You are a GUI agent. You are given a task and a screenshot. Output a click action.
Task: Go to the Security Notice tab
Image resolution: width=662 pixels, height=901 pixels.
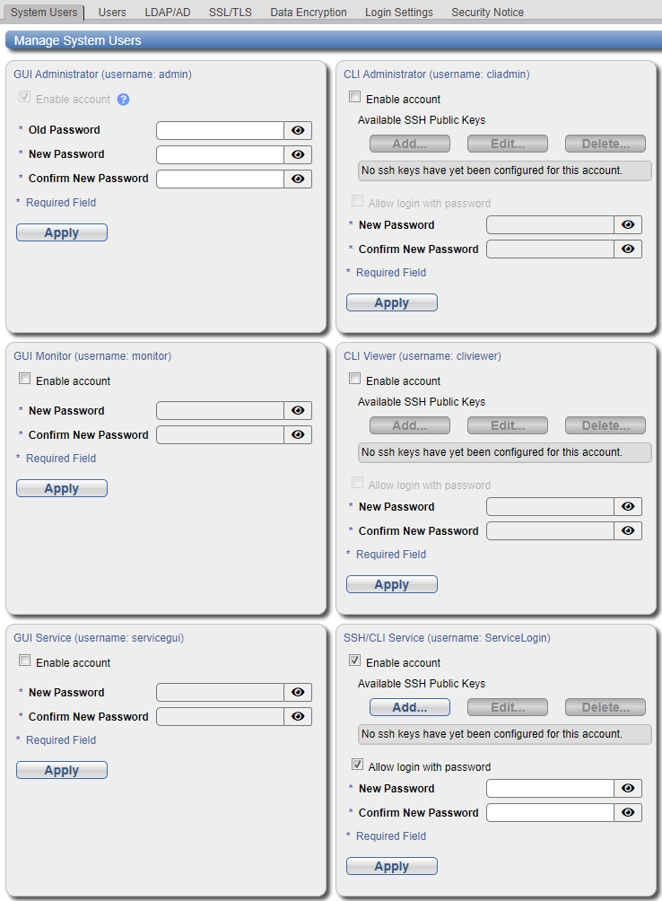[x=487, y=13]
